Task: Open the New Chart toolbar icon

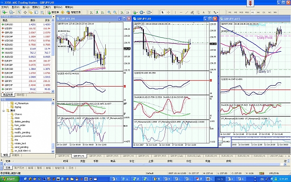Action: coord(4,12)
